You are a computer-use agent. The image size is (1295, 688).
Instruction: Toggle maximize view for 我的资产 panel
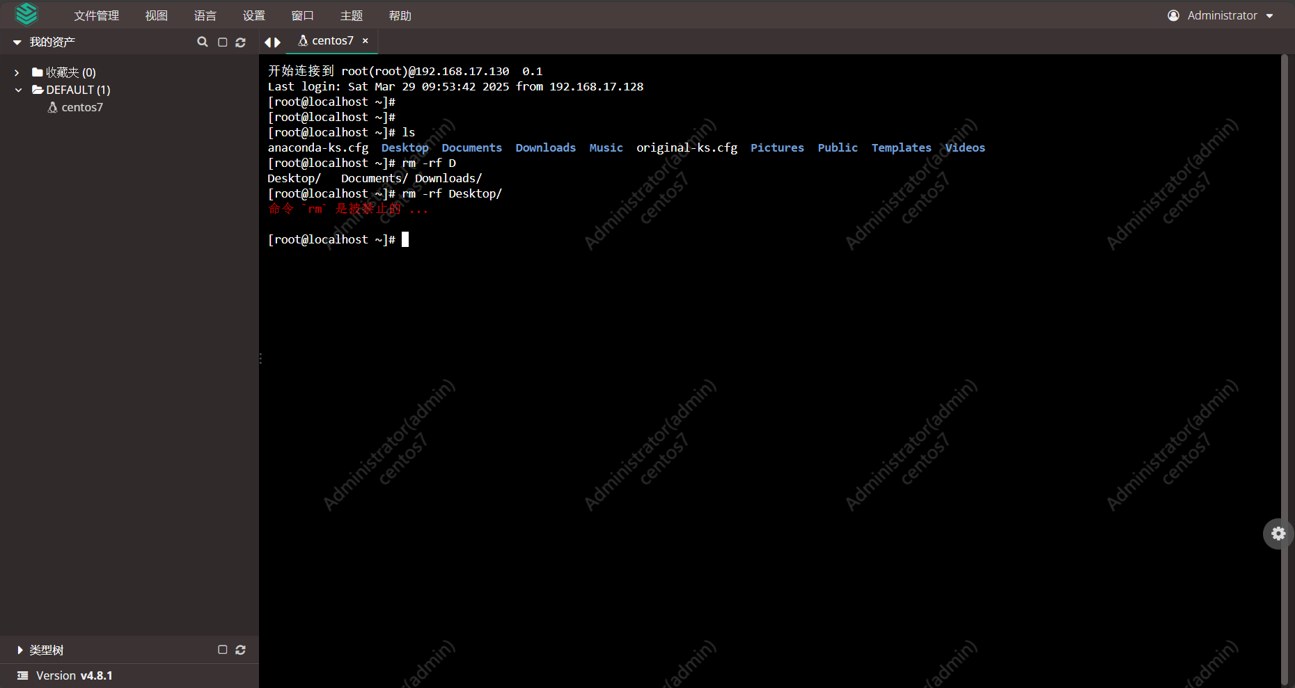tap(222, 42)
